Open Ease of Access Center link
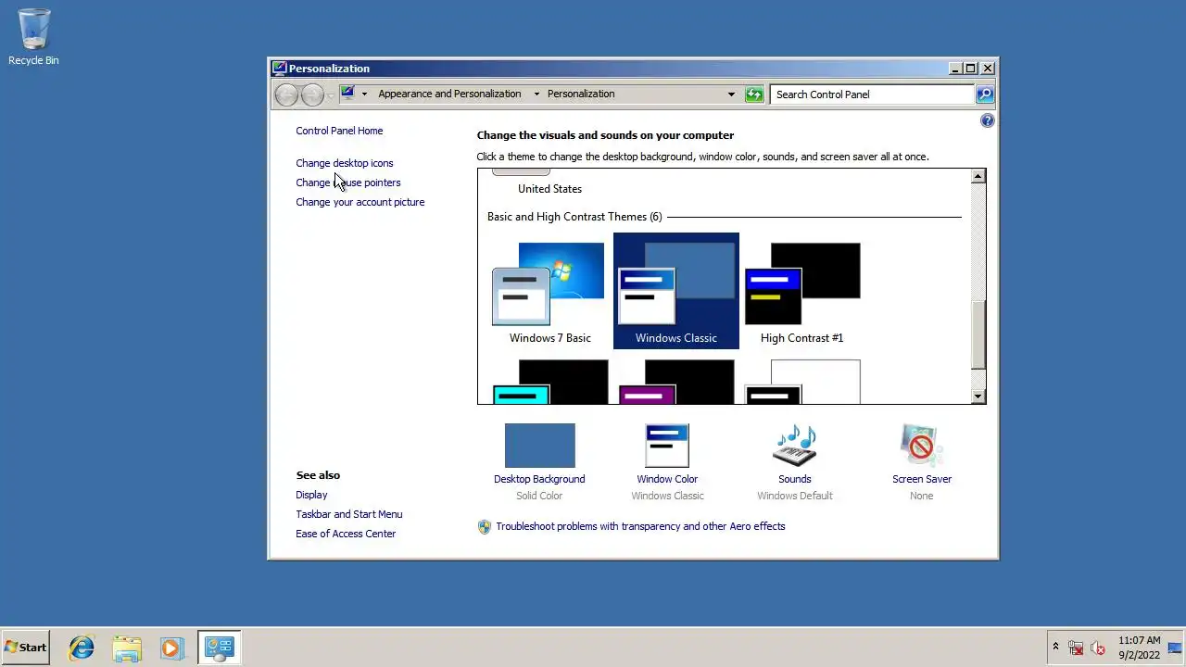 pos(346,534)
